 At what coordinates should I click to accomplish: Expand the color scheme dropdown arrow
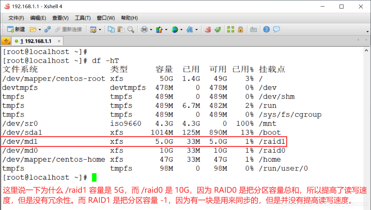pyautogui.click(x=166, y=30)
